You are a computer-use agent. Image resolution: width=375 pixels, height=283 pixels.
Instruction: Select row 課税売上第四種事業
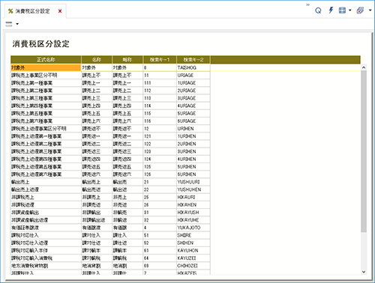pos(110,106)
